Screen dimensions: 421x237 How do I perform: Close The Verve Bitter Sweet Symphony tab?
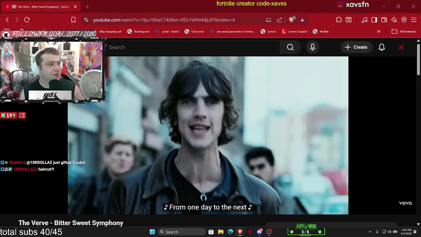pyautogui.click(x=75, y=7)
